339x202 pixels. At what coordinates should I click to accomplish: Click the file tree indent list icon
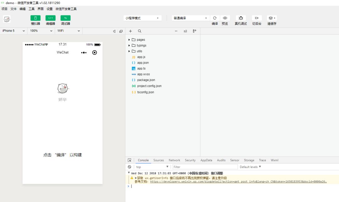click(x=185, y=31)
